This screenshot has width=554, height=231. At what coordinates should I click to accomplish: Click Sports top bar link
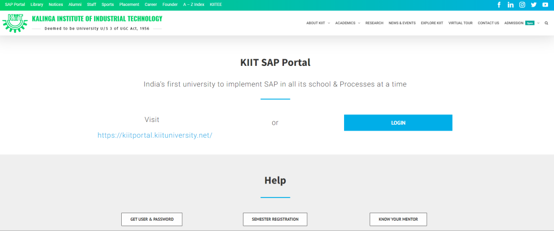tap(108, 4)
